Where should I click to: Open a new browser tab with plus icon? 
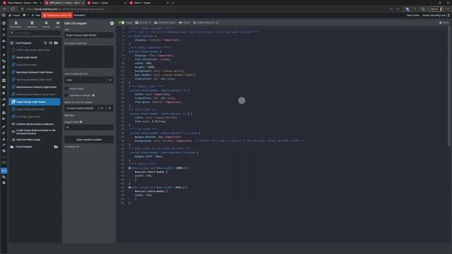[173, 3]
